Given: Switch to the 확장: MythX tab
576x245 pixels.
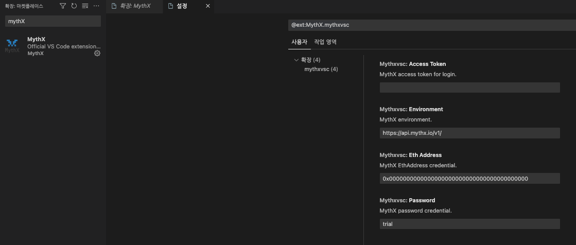Looking at the screenshot, I should [134, 6].
